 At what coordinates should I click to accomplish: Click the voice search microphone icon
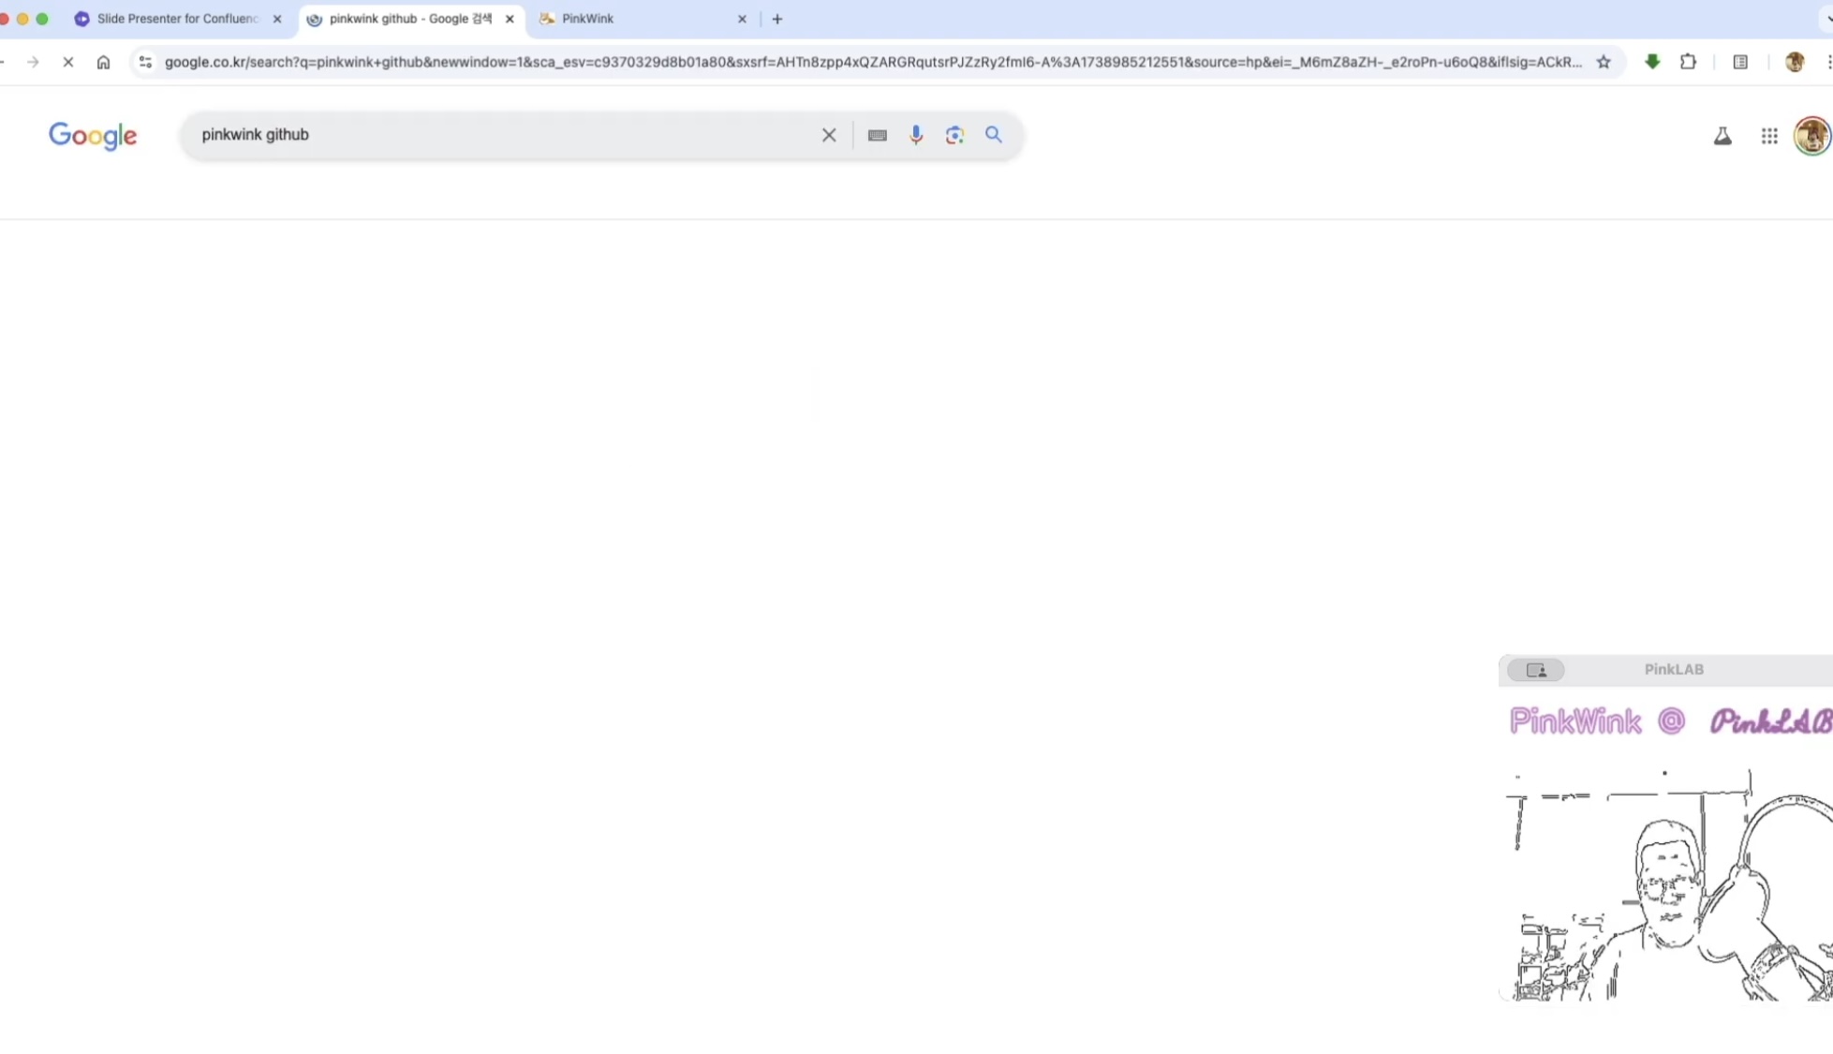click(x=916, y=135)
